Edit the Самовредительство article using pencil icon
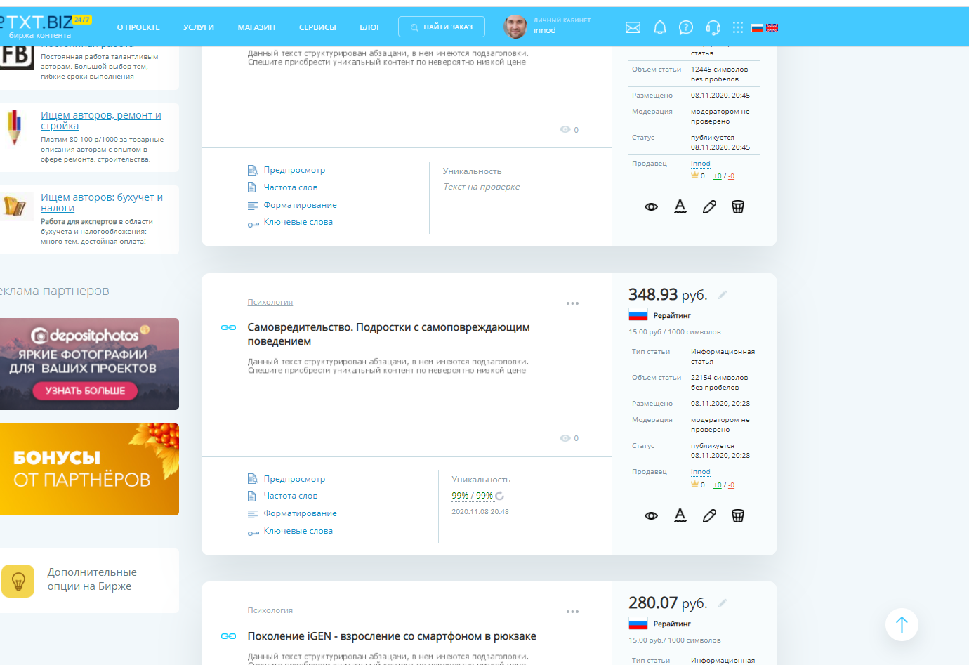Viewport: 969px width, 665px height. [x=709, y=515]
